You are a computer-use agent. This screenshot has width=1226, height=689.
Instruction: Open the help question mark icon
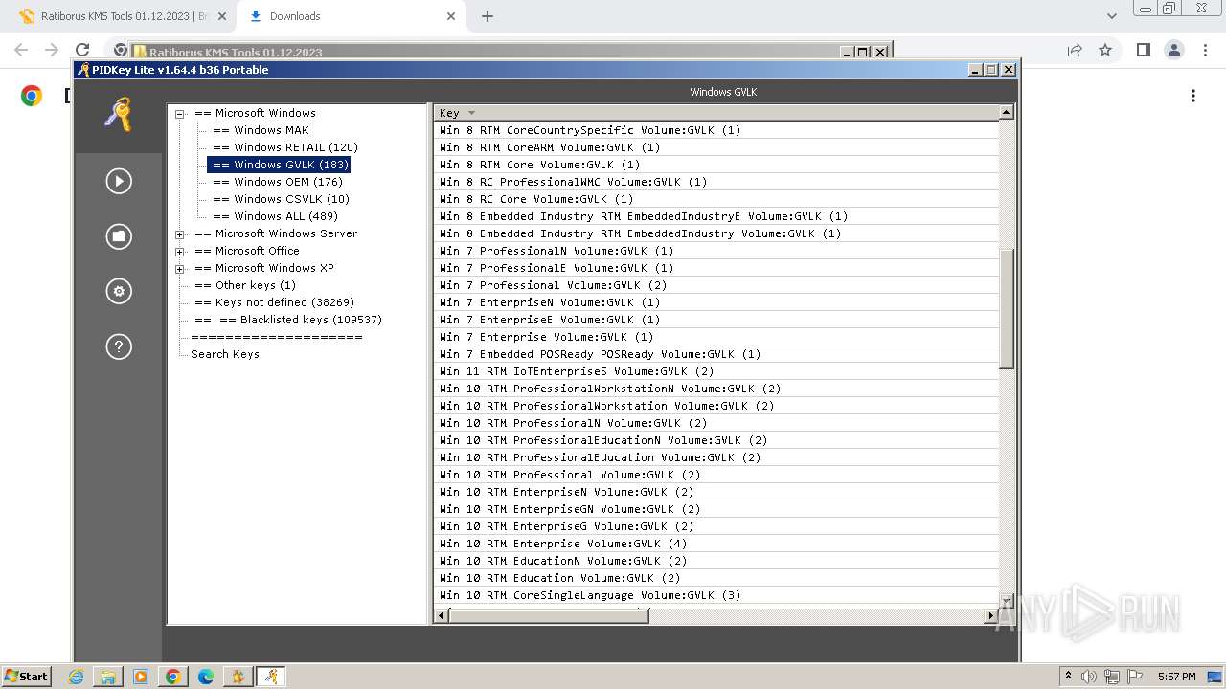click(x=119, y=346)
